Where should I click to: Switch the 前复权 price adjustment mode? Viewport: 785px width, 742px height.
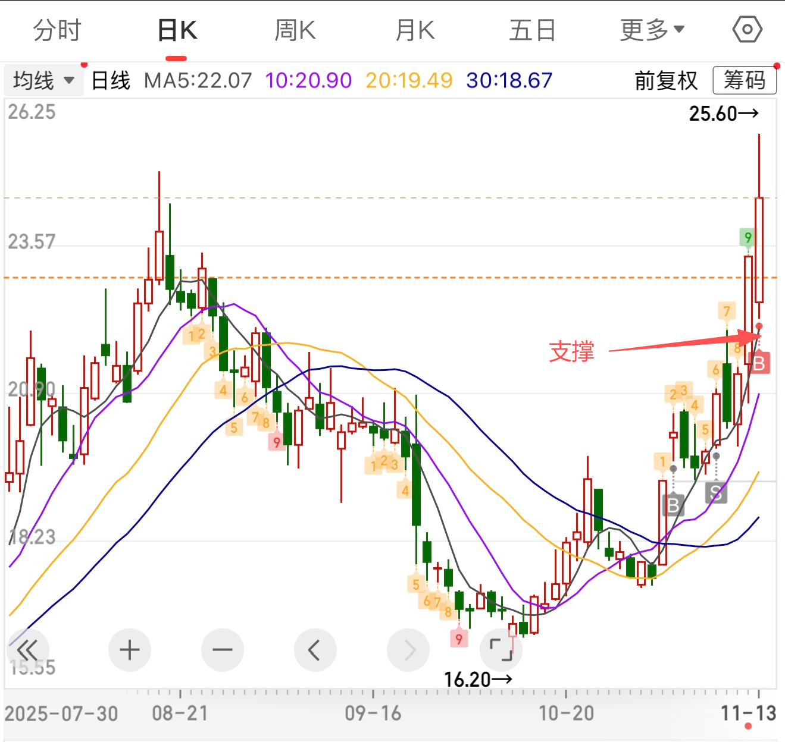pos(665,80)
